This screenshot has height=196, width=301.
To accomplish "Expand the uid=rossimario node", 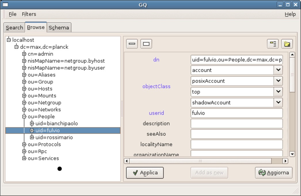I will click(32, 137).
